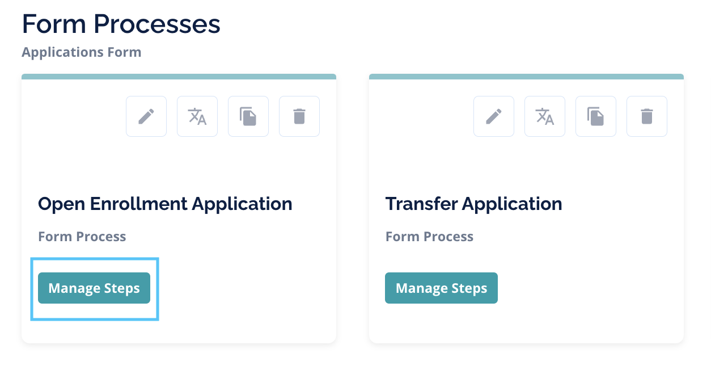The height and width of the screenshot is (370, 711).
Task: Click teal top bar of Transfer Application card
Action: coord(526,77)
